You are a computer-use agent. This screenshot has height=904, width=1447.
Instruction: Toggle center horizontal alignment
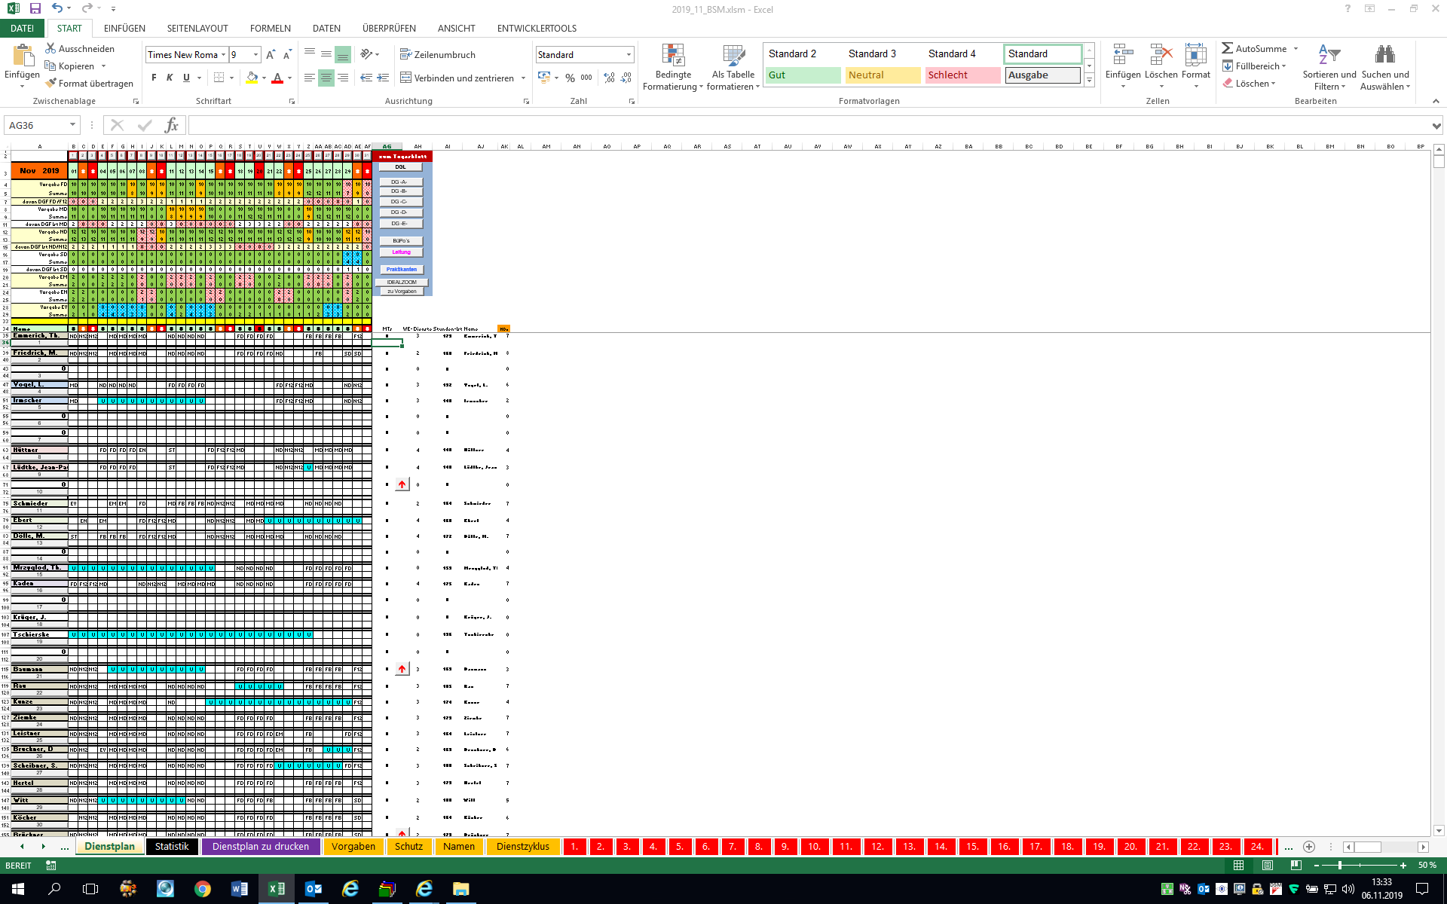coord(326,78)
